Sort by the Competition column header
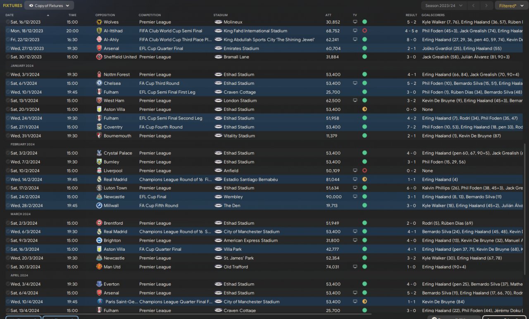Viewport: 529px width, 319px height. (150, 15)
